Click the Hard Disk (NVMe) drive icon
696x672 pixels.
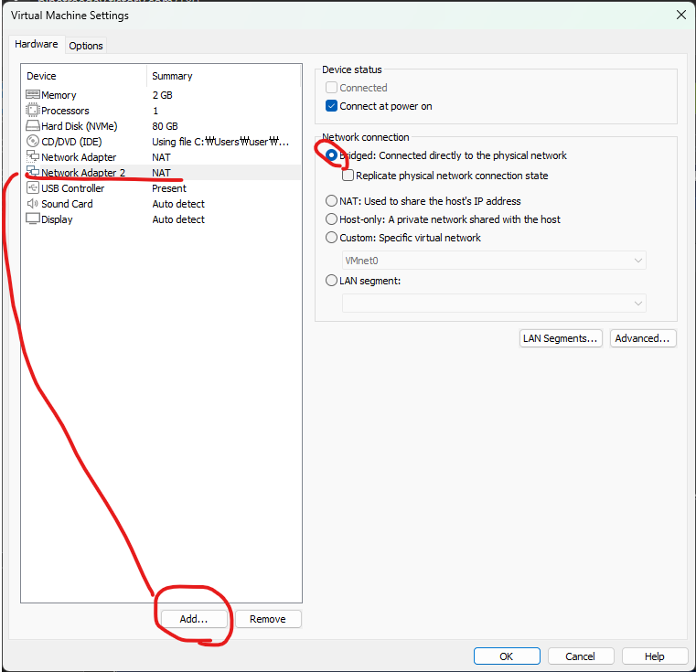pos(33,125)
